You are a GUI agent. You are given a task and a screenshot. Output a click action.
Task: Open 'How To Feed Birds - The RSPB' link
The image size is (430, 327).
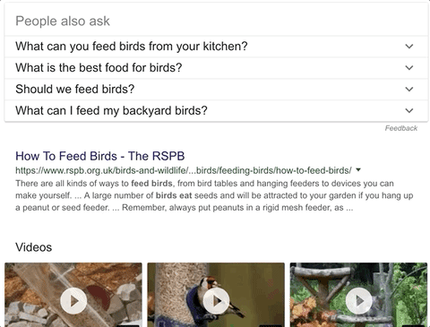click(100, 156)
